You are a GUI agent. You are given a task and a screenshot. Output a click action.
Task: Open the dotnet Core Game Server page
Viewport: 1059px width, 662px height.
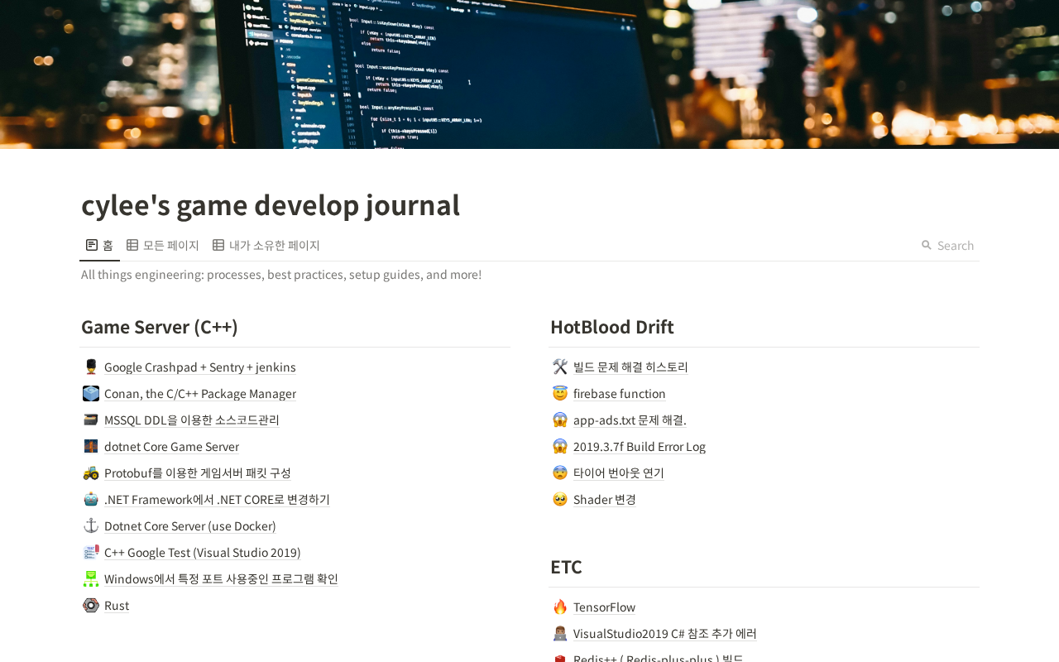click(x=171, y=447)
